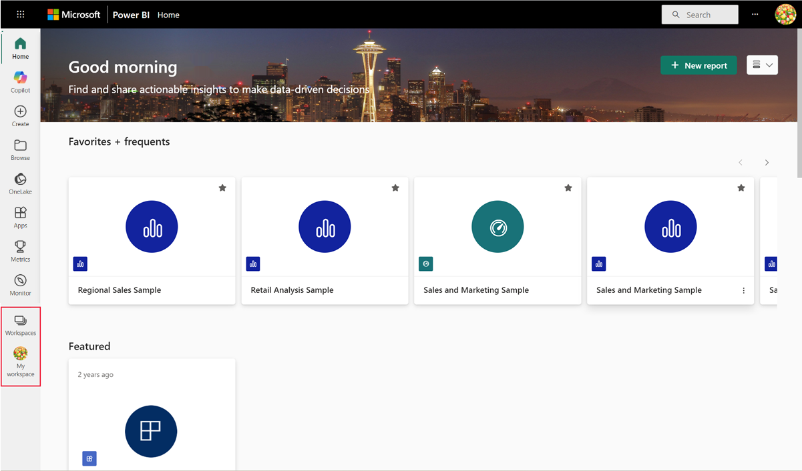Open the Browse panel icon

[x=20, y=148]
